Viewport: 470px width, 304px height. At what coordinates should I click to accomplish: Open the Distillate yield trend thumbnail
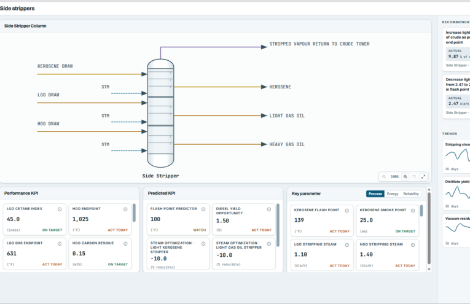click(x=456, y=193)
